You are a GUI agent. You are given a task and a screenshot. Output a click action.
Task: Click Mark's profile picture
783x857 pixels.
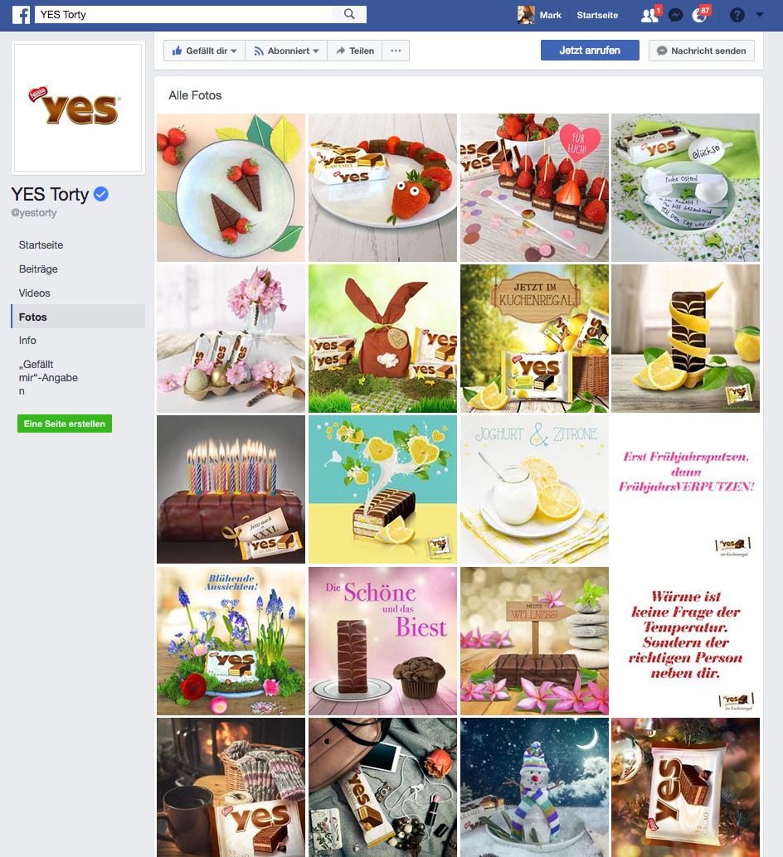pos(526,15)
